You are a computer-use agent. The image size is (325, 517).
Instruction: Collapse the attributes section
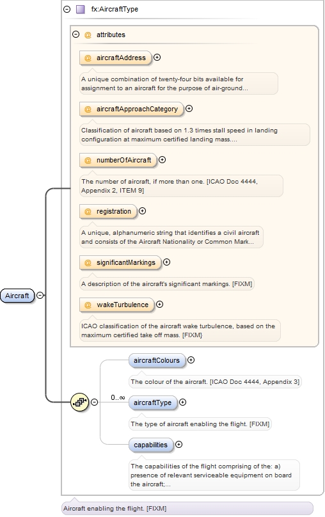click(x=75, y=35)
